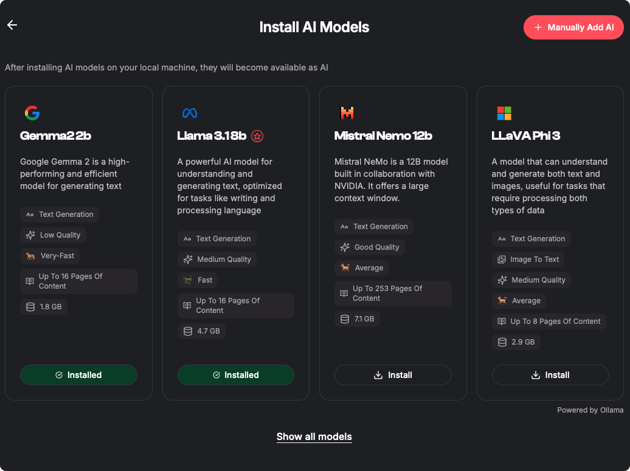
Task: Click the Average speed tag on LLaVA Phi 3
Action: [x=519, y=301]
